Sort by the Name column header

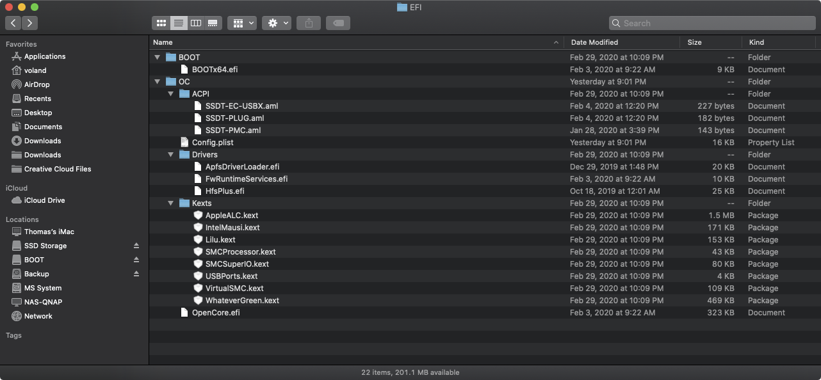(x=356, y=42)
